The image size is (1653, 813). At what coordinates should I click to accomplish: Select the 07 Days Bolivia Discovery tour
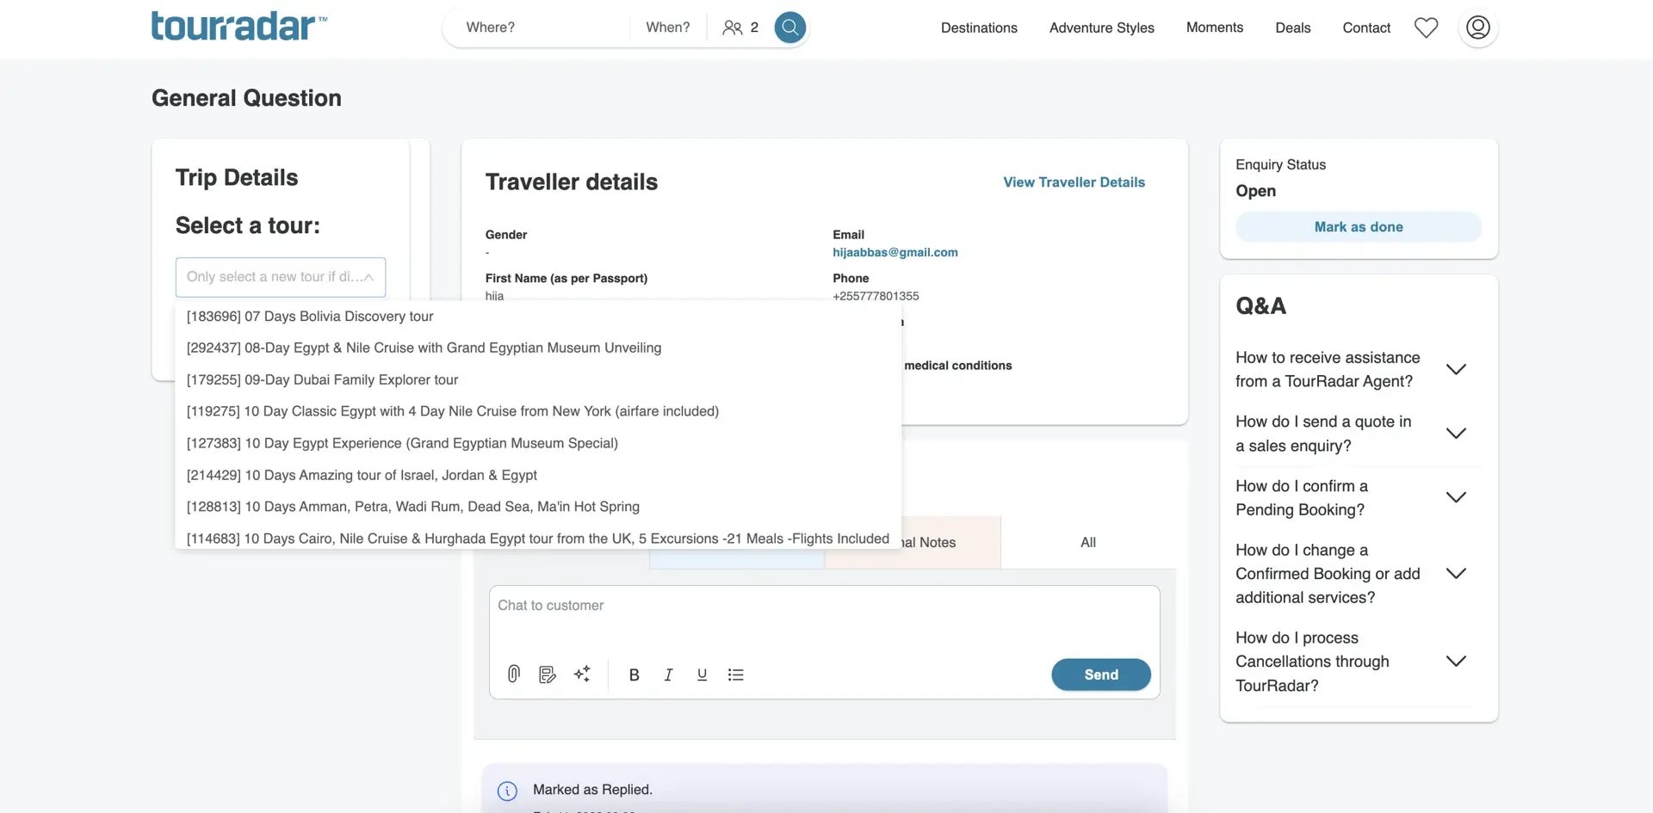click(x=310, y=317)
